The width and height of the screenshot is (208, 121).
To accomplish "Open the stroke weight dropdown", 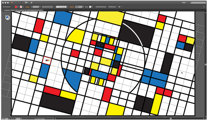I will click(40, 7).
